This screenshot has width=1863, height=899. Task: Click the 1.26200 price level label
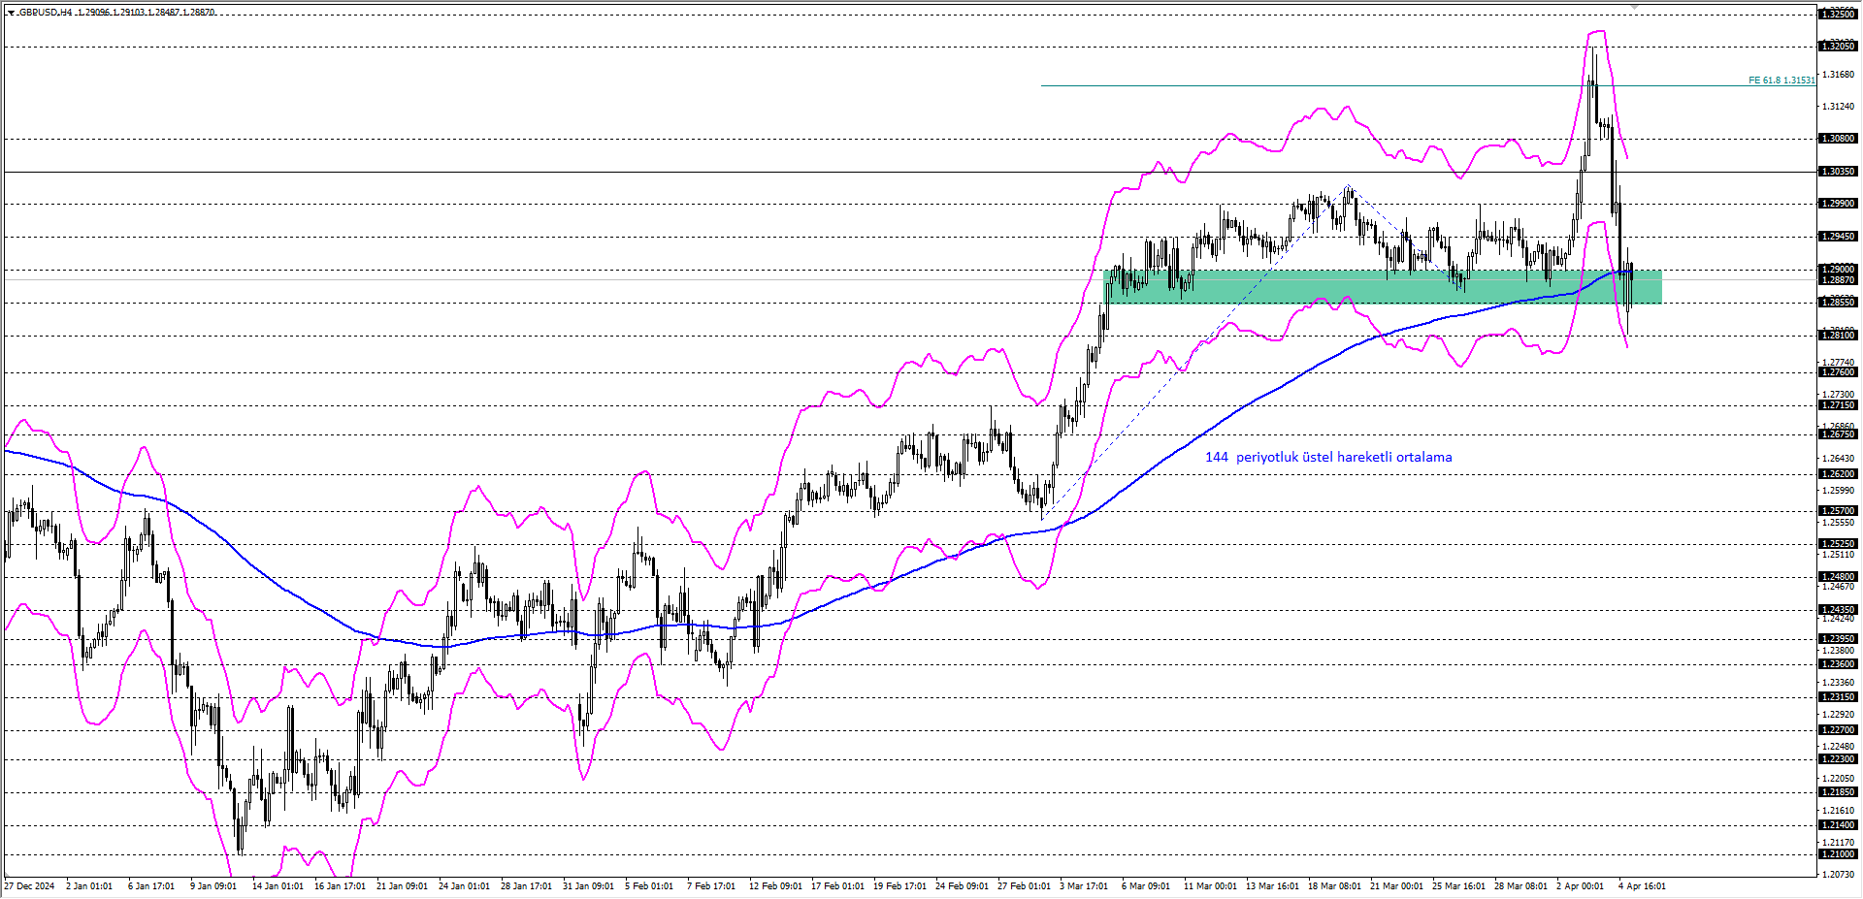1838,474
